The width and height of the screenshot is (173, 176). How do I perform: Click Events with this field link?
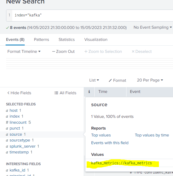[x=110, y=143]
